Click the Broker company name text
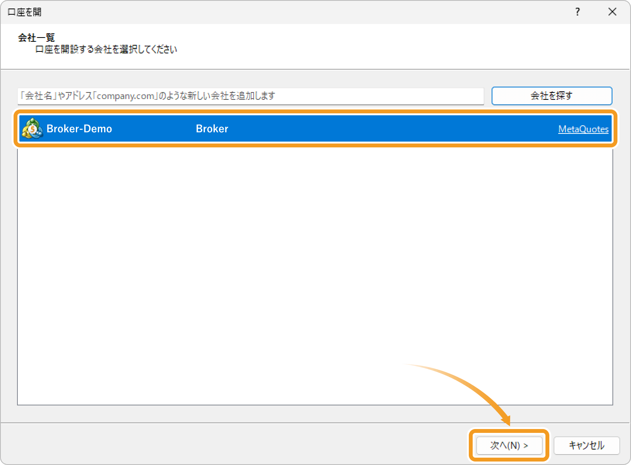Screen dimensions: 631x465 click(x=212, y=129)
